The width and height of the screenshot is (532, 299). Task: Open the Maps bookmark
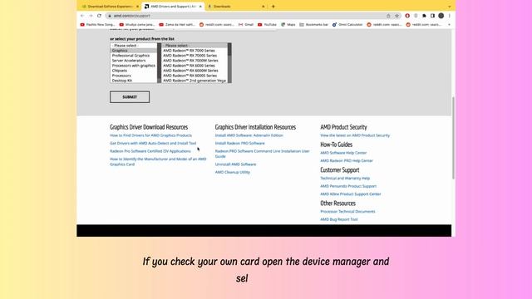point(288,24)
